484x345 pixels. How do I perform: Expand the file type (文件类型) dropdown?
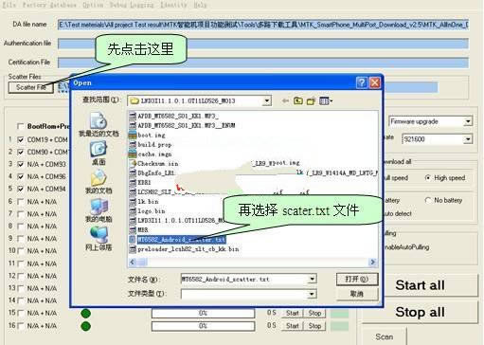312,294
